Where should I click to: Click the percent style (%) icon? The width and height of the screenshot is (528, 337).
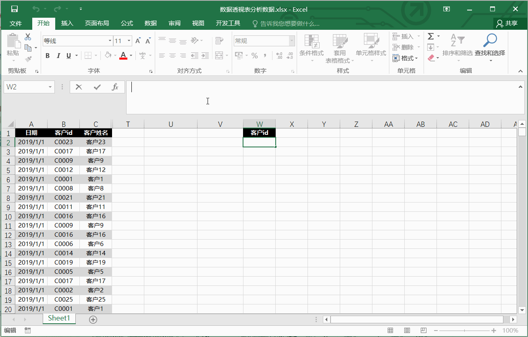[x=255, y=55]
